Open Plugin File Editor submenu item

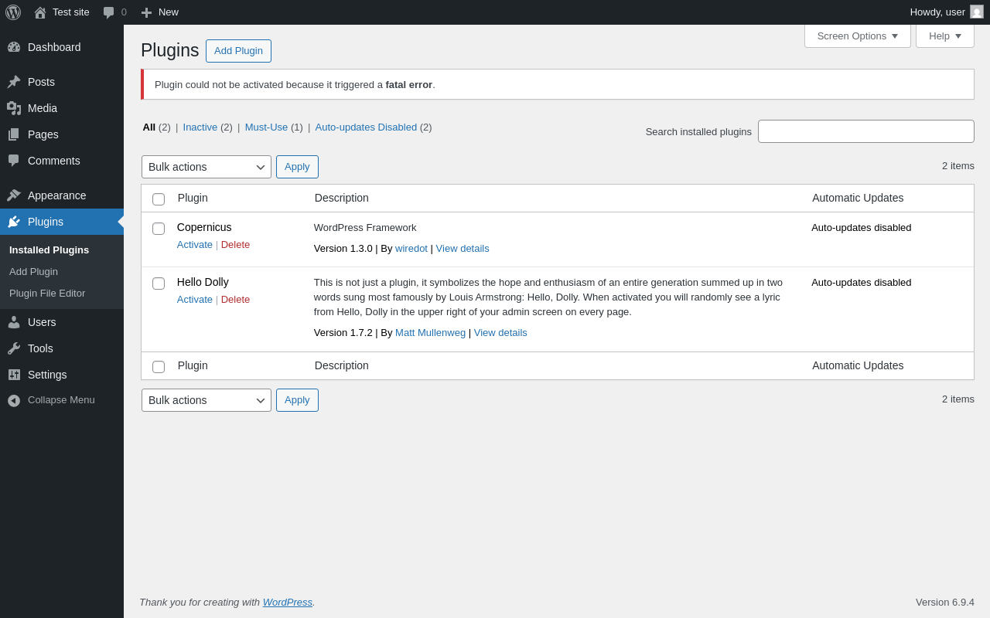[47, 294]
